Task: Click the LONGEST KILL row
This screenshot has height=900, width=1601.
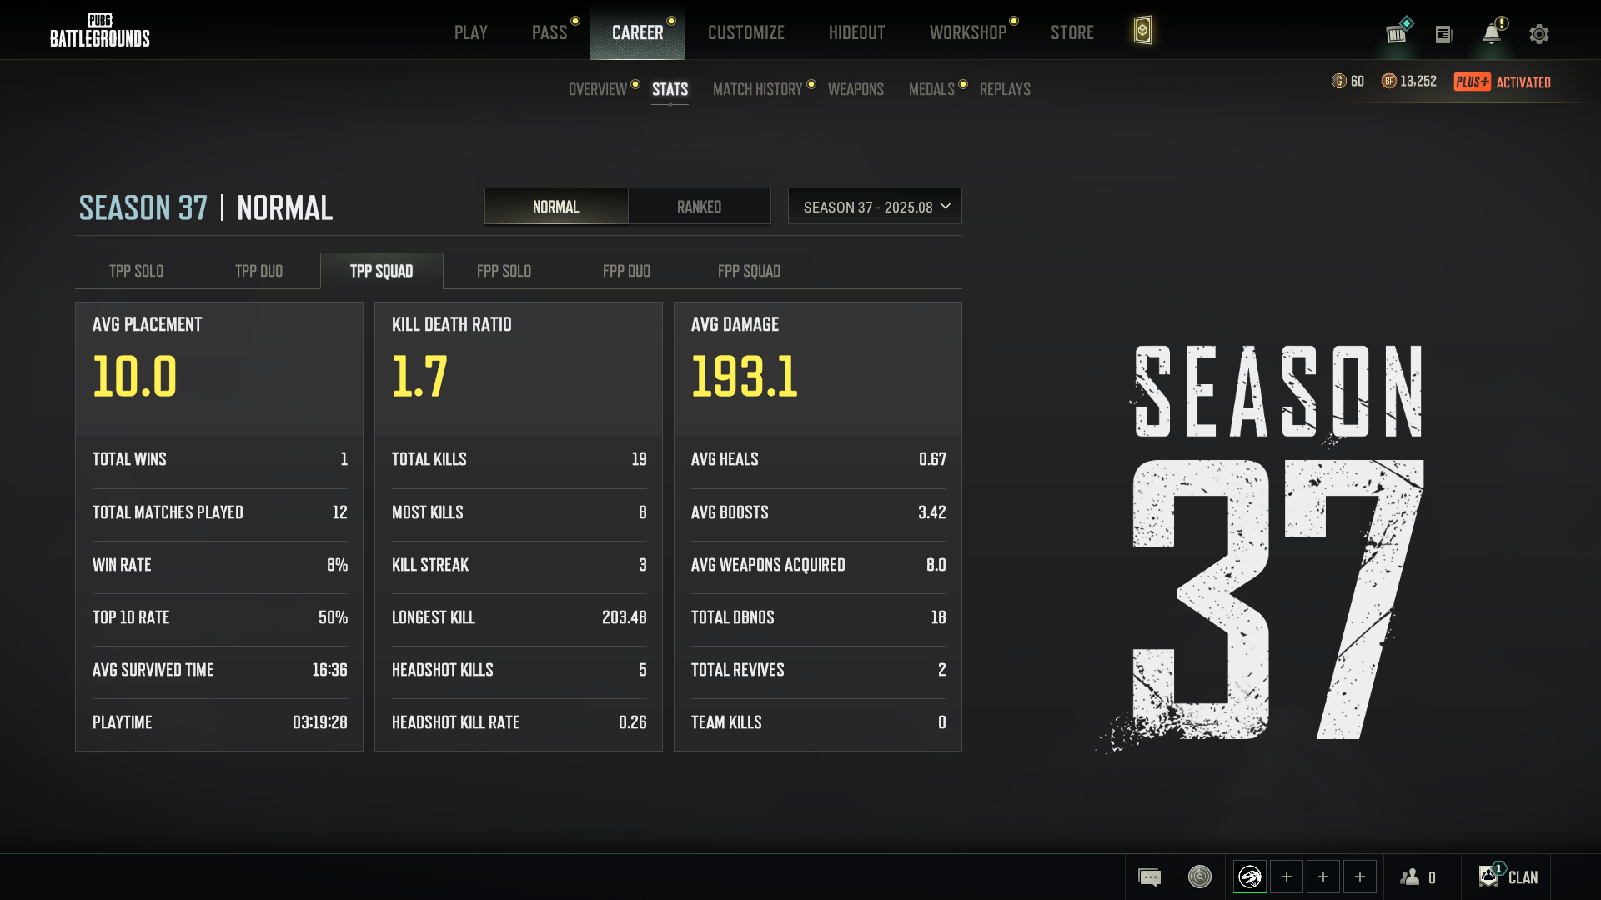Action: coord(519,617)
